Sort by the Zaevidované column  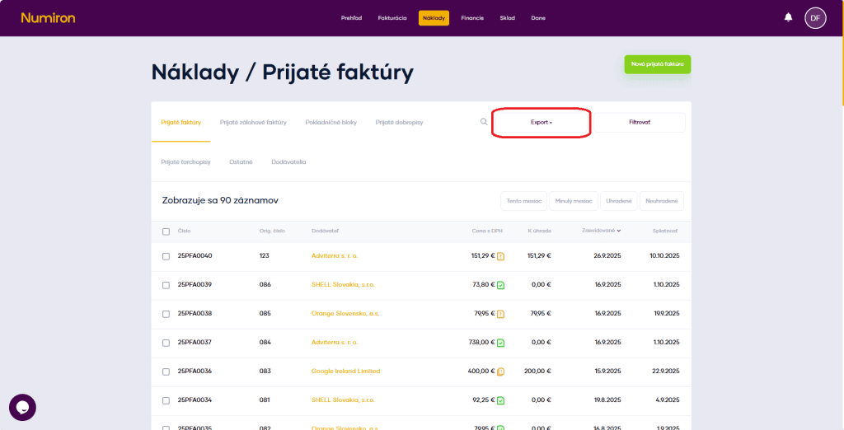pos(602,231)
